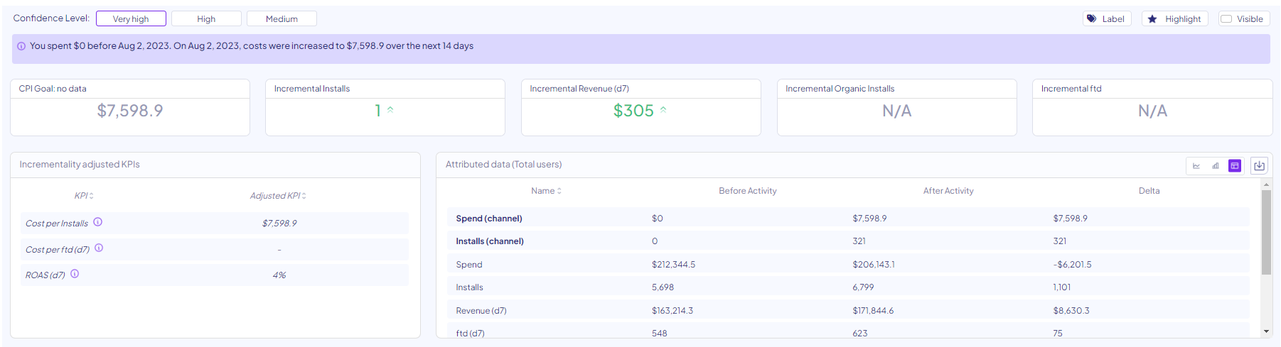The image size is (1281, 347).
Task: Switch to bar chart view in Attributed data
Action: [1216, 166]
